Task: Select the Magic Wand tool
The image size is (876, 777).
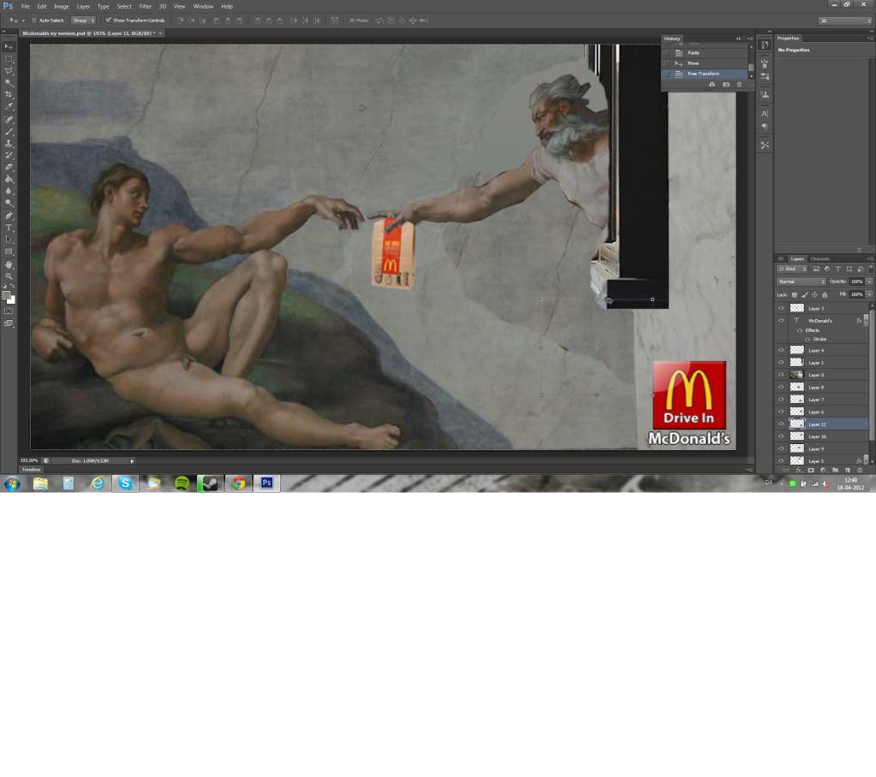Action: 9,83
